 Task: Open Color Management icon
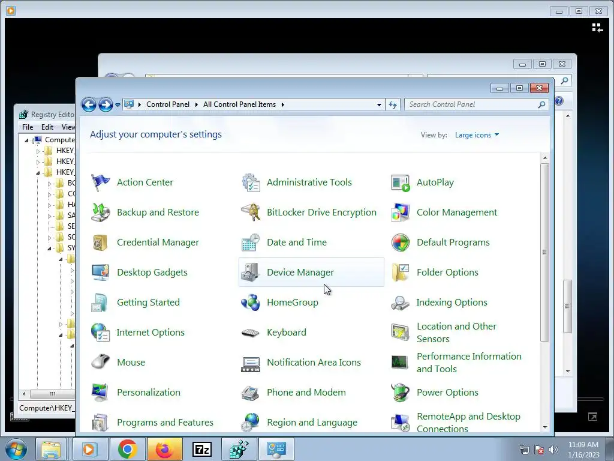pos(400,212)
